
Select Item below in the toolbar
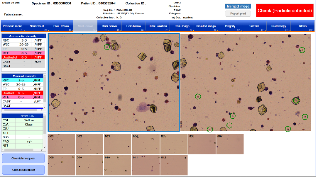133,26
